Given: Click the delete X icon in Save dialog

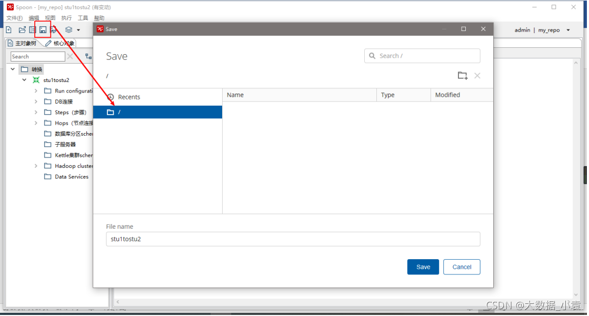Looking at the screenshot, I should pos(477,75).
